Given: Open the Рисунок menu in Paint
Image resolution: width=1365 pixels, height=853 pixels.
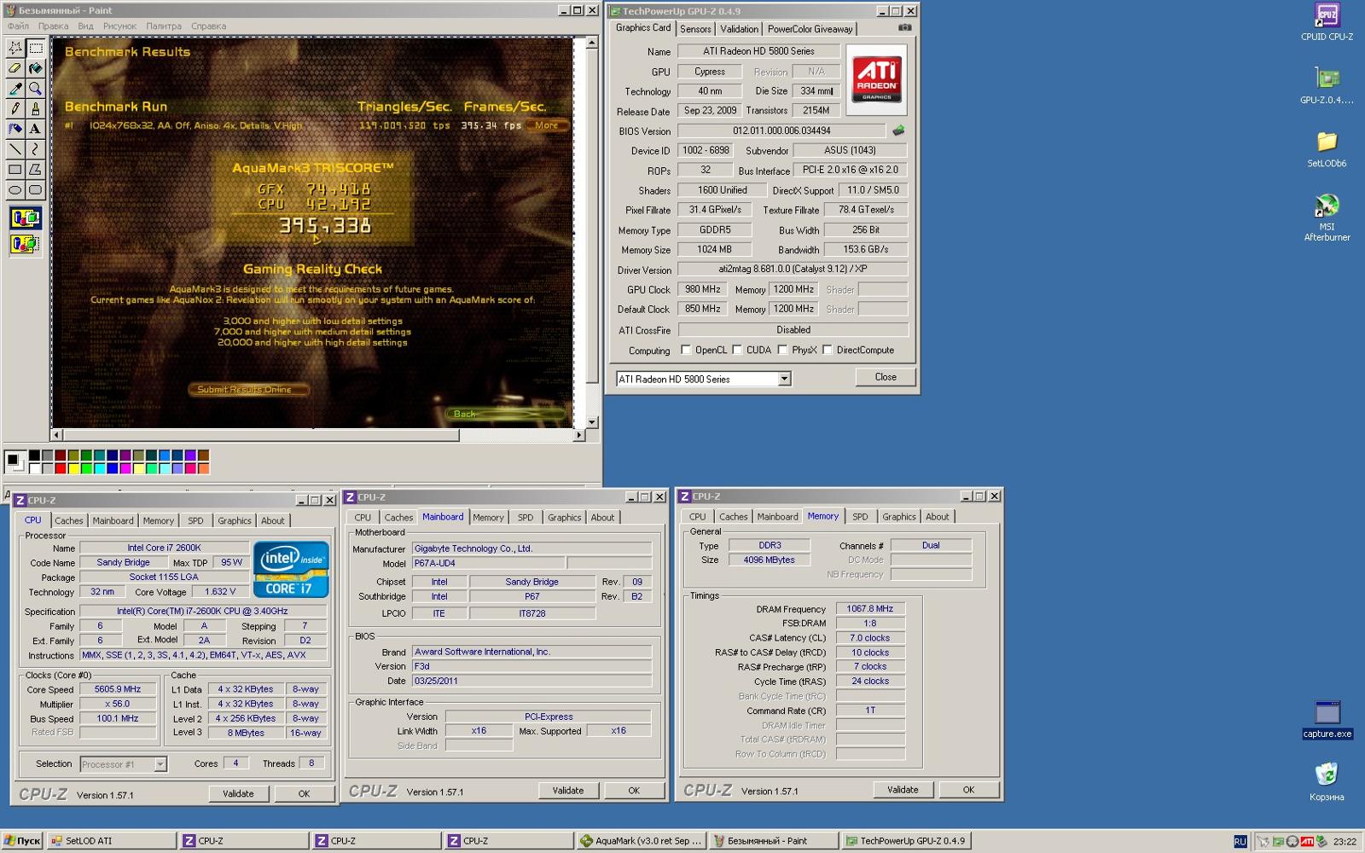Looking at the screenshot, I should (119, 26).
